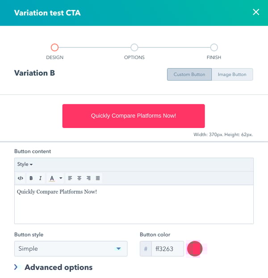Align button text to the right
268x278 pixels.
tap(89, 178)
